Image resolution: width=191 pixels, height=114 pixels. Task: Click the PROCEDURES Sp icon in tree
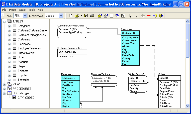(x=9, y=89)
